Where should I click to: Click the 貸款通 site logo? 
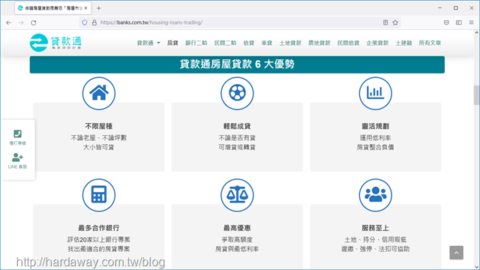[55, 43]
